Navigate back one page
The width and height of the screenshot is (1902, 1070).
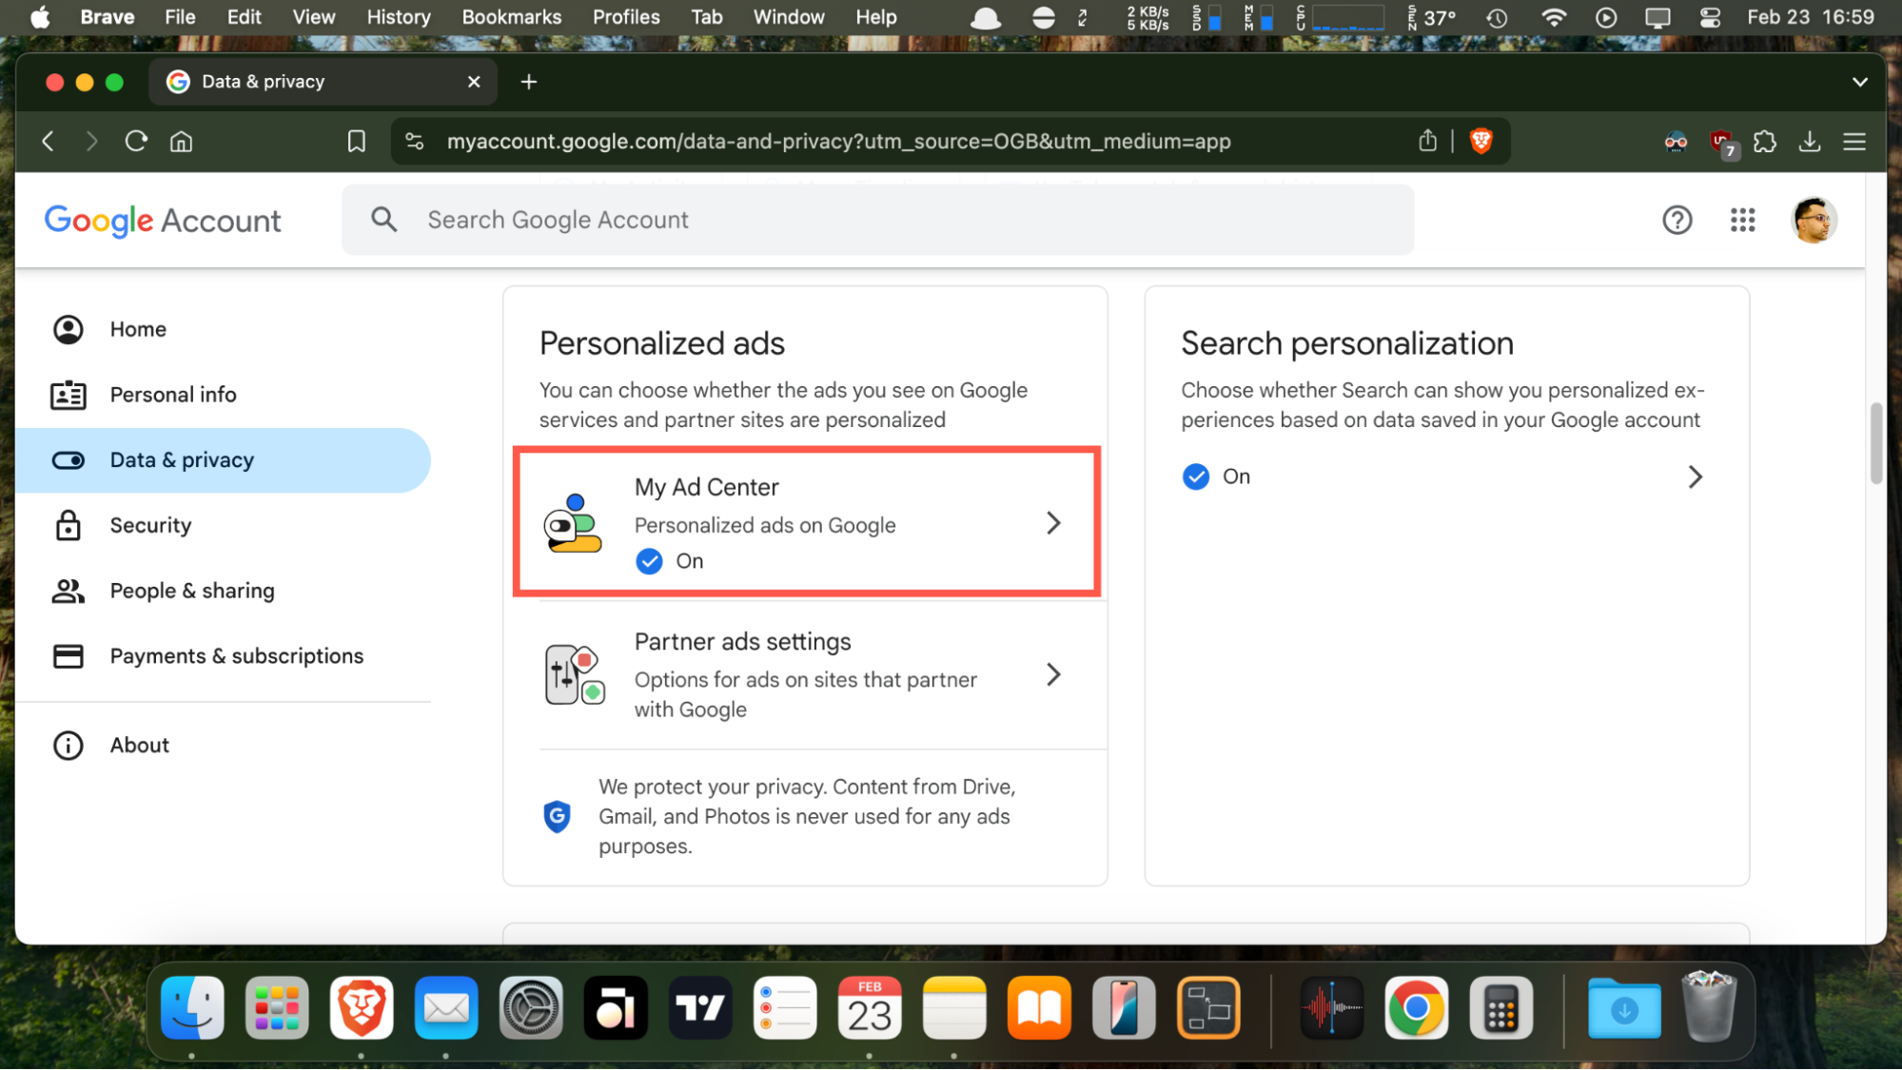click(49, 141)
